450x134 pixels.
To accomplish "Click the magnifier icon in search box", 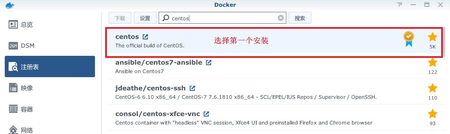I will pyautogui.click(x=166, y=18).
